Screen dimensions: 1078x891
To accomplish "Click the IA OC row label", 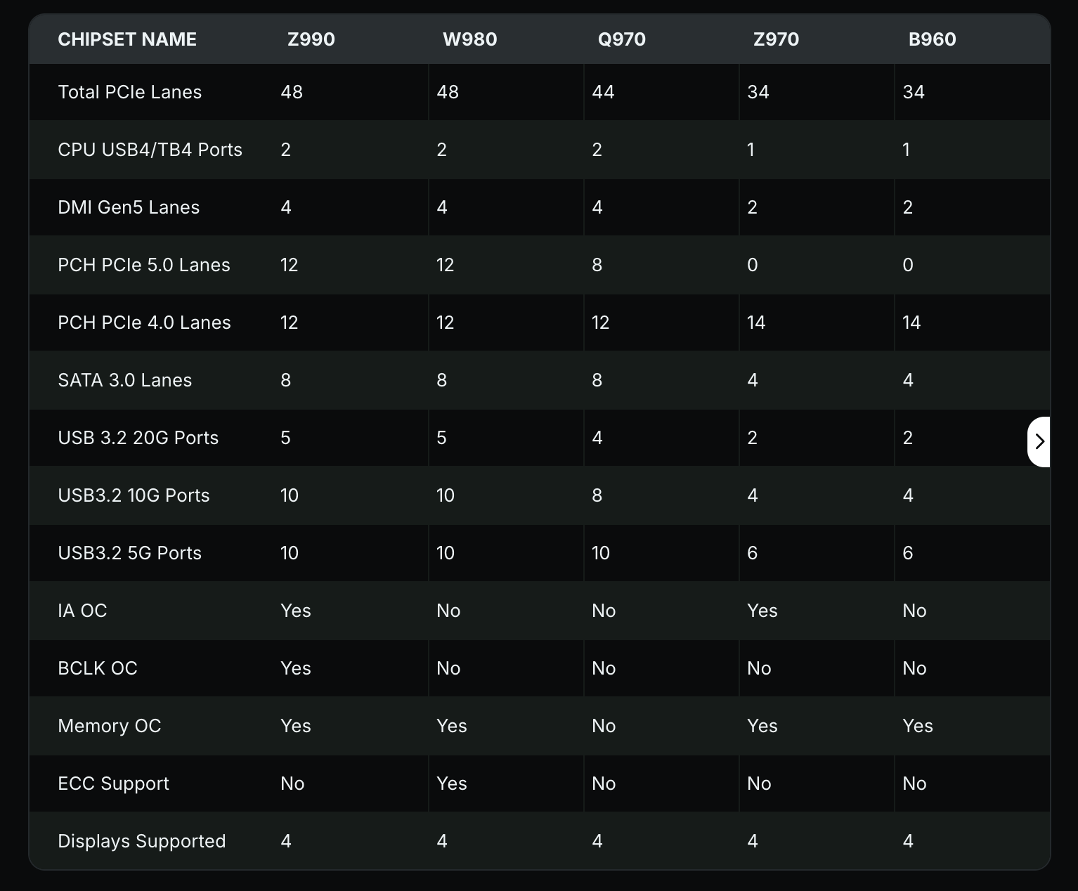I will pyautogui.click(x=82, y=611).
